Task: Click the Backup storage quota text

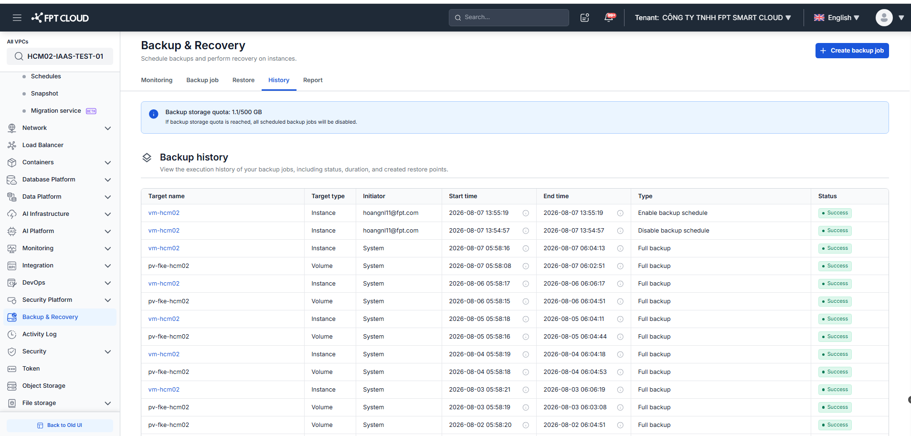Action: click(213, 112)
